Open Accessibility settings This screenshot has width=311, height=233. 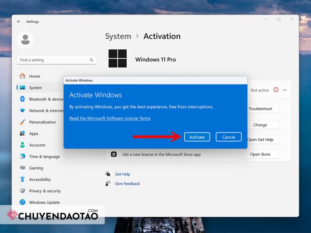pos(40,179)
